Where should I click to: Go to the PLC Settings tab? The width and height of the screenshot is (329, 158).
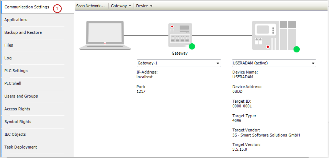pos(37,71)
